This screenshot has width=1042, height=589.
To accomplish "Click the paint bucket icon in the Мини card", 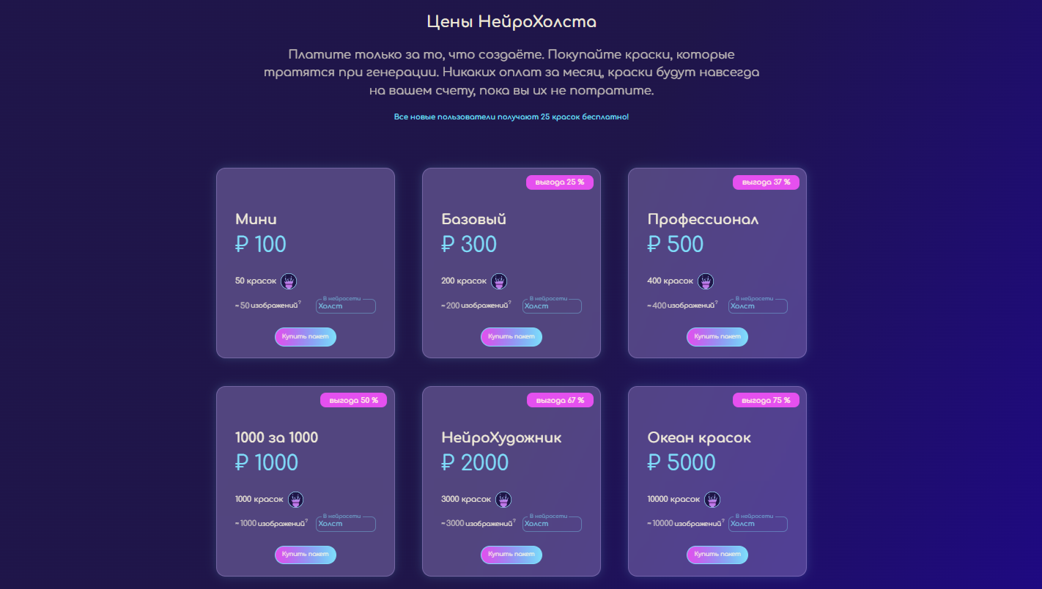I will click(x=289, y=281).
